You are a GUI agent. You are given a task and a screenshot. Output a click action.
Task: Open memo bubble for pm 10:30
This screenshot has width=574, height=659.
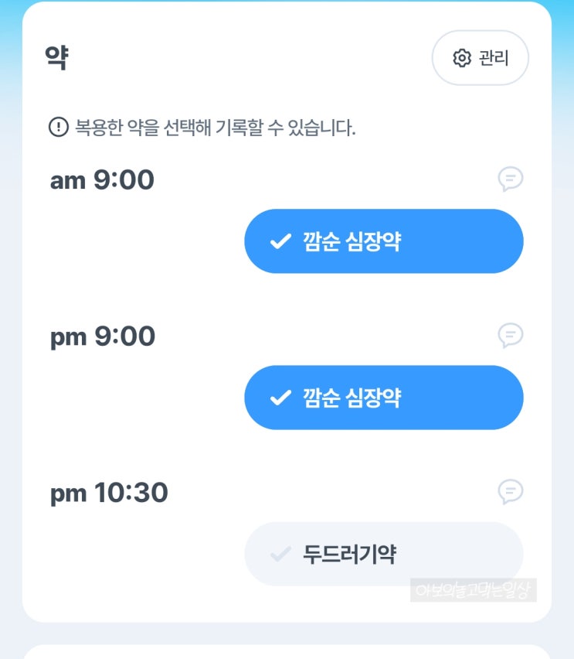(x=510, y=492)
